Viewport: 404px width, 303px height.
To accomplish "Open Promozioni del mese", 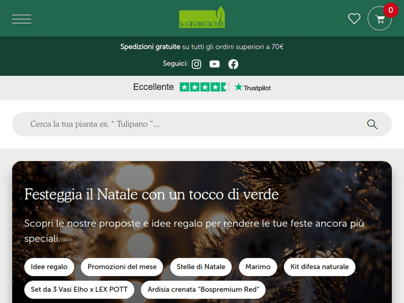I will (x=122, y=267).
